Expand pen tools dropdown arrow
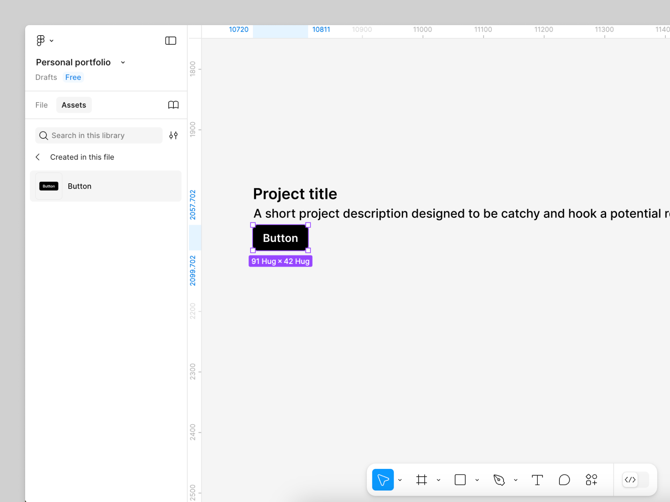This screenshot has width=670, height=502. (x=515, y=480)
